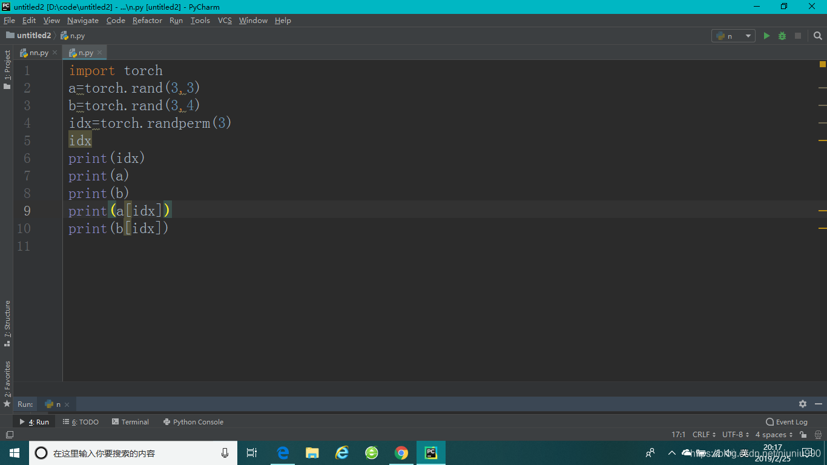The width and height of the screenshot is (827, 465).
Task: Open People icon in system tray
Action: coord(650,453)
